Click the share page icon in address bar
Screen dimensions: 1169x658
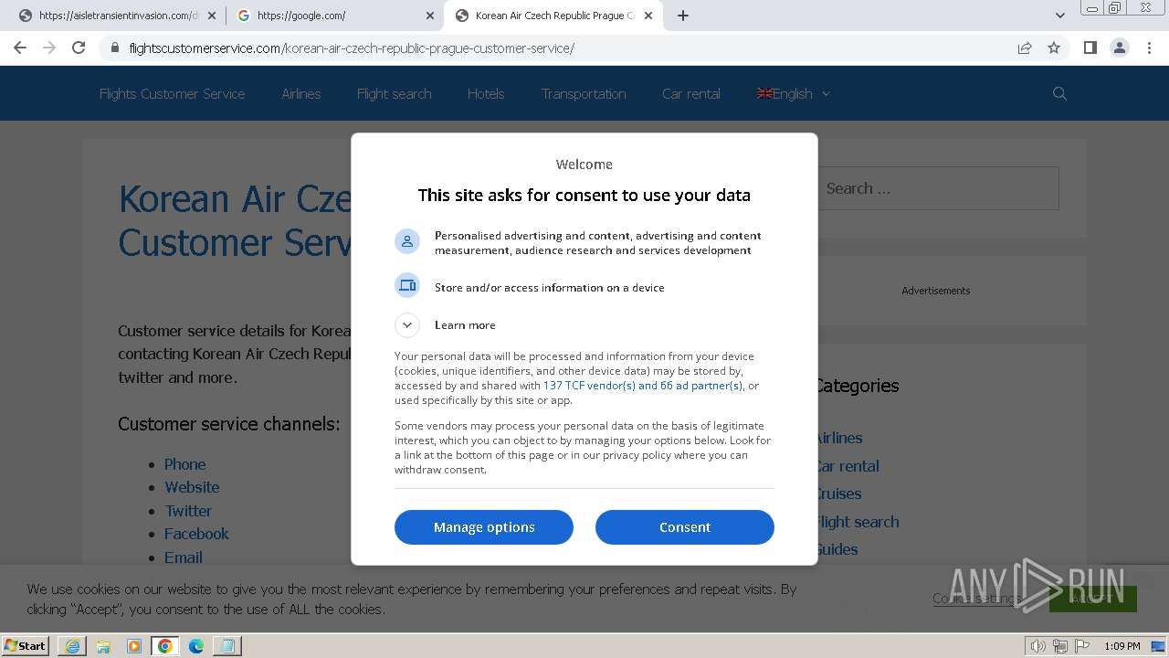coord(1025,48)
